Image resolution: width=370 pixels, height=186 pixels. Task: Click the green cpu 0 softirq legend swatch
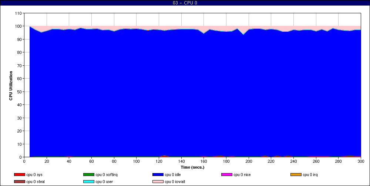[x=89, y=175]
